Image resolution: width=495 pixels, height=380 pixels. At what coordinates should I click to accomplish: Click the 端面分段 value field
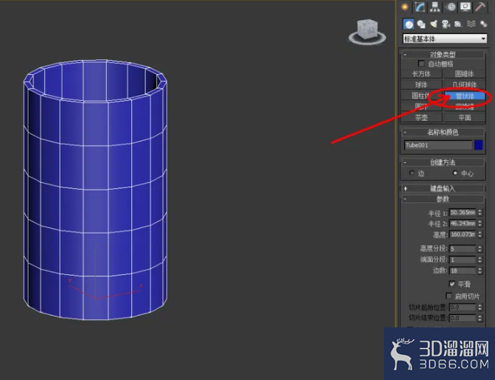tap(462, 260)
